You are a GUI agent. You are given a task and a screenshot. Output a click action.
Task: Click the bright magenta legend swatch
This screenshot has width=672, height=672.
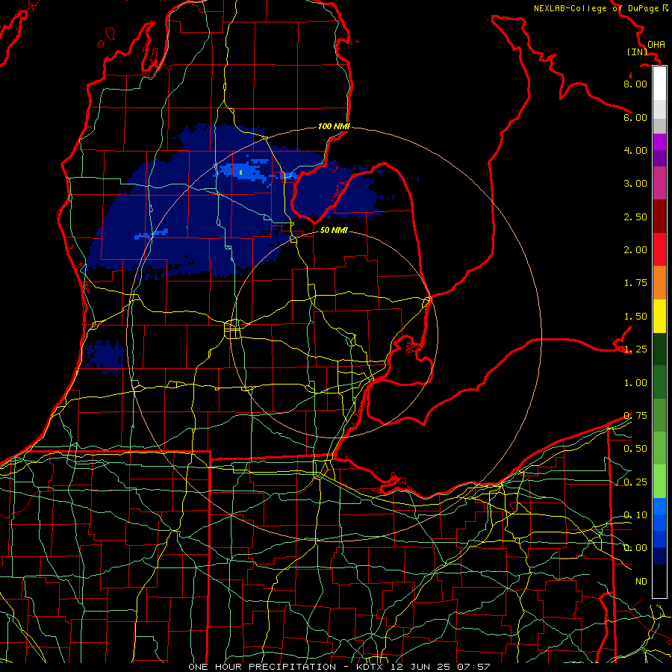pyautogui.click(x=659, y=142)
